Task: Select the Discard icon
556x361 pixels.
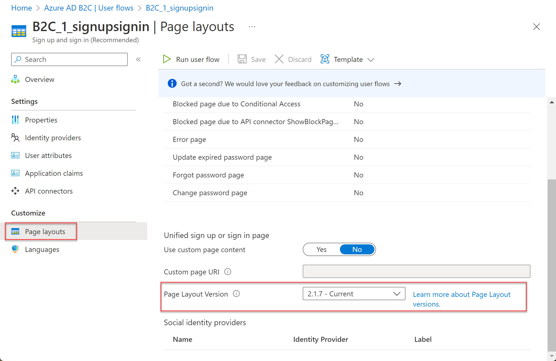Action: (x=279, y=59)
